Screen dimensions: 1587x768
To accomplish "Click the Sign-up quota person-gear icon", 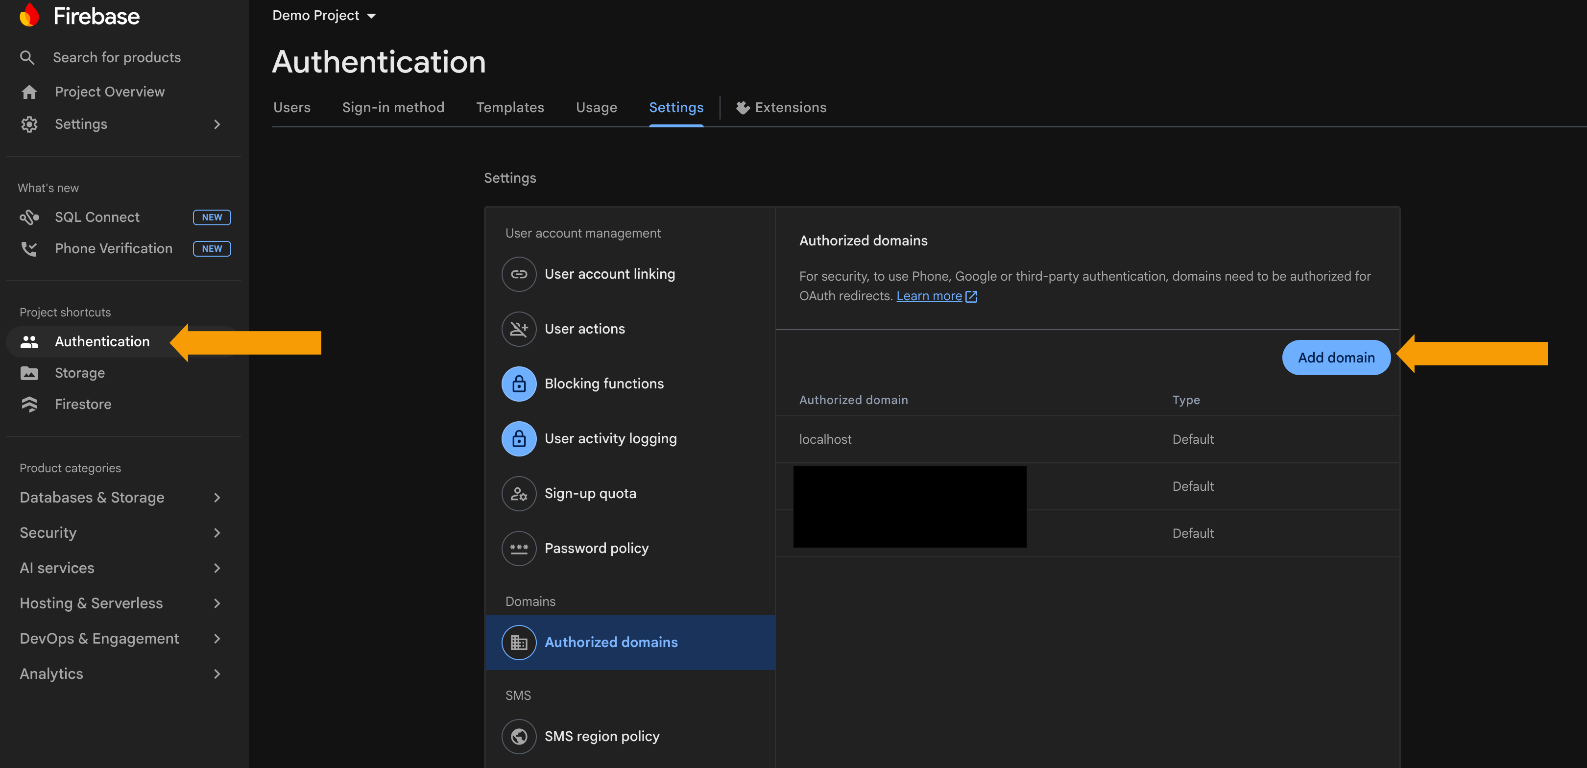I will tap(519, 493).
